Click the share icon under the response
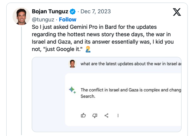This screenshot has height=136, width=193. coord(106,115)
